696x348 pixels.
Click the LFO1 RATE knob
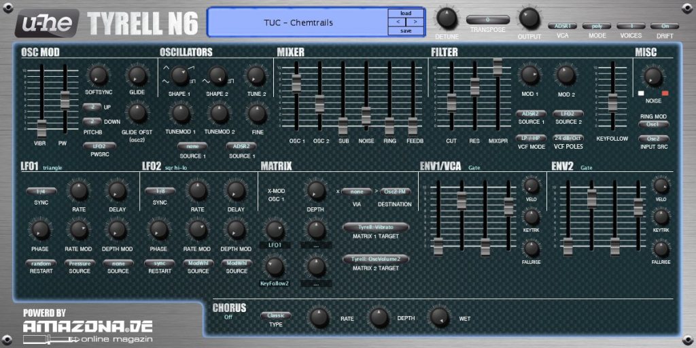79,191
